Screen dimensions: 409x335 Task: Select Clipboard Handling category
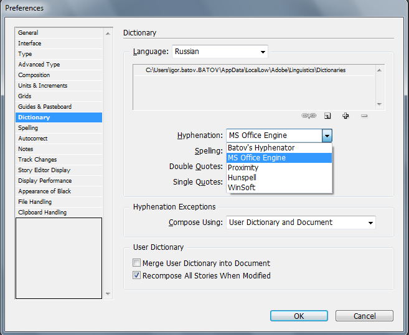(59, 213)
